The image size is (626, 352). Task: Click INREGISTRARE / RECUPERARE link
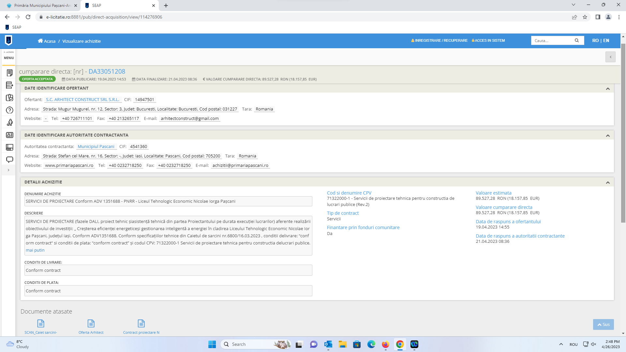click(439, 40)
